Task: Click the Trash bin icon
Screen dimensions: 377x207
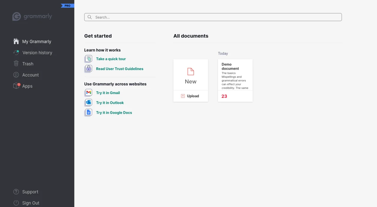Action: [x=16, y=64]
